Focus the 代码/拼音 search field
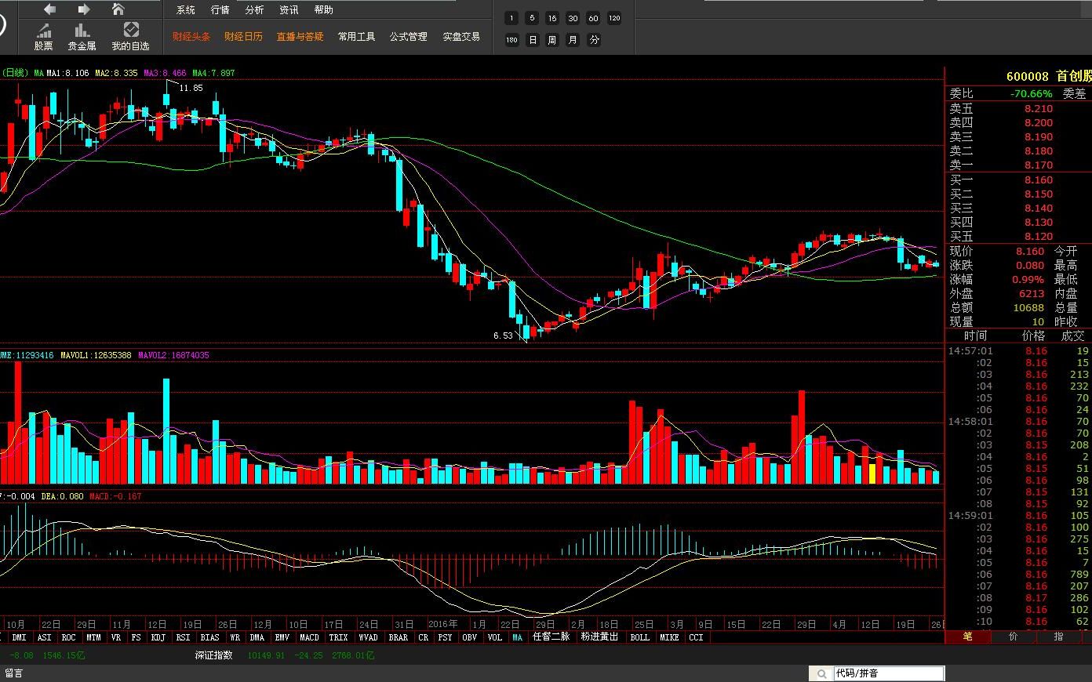Image resolution: width=1092 pixels, height=682 pixels. click(x=887, y=673)
